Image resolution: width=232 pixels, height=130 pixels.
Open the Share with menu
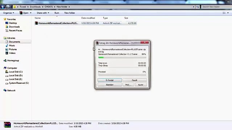coord(43,13)
